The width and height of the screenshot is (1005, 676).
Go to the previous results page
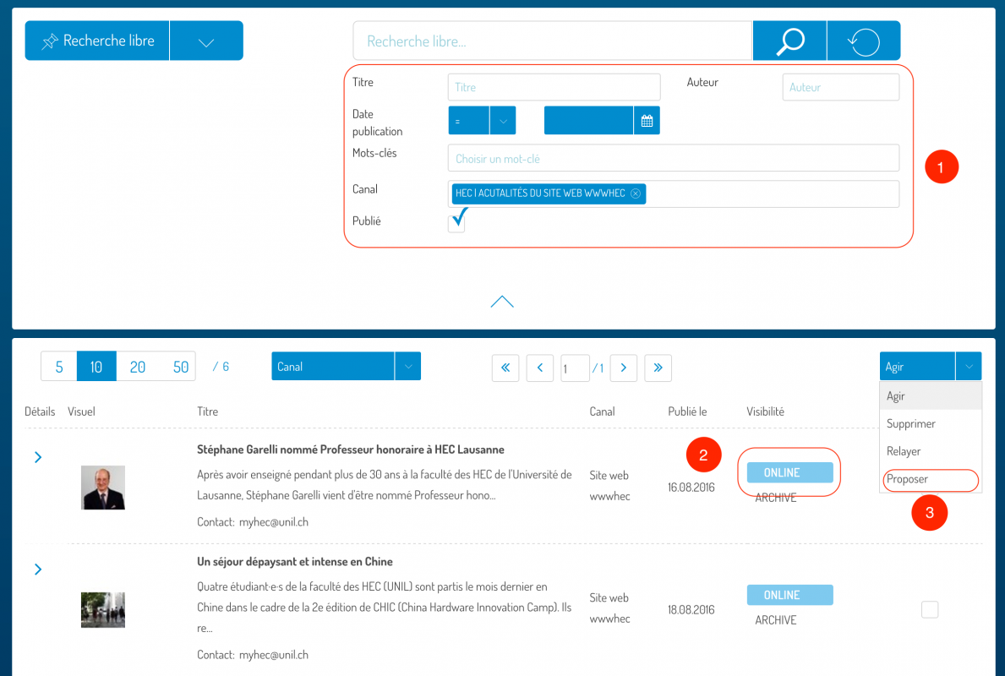click(539, 368)
